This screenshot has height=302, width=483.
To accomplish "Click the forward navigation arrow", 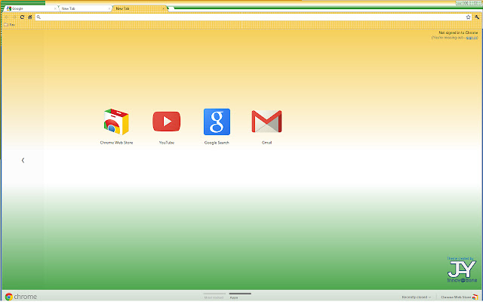I will [x=14, y=17].
